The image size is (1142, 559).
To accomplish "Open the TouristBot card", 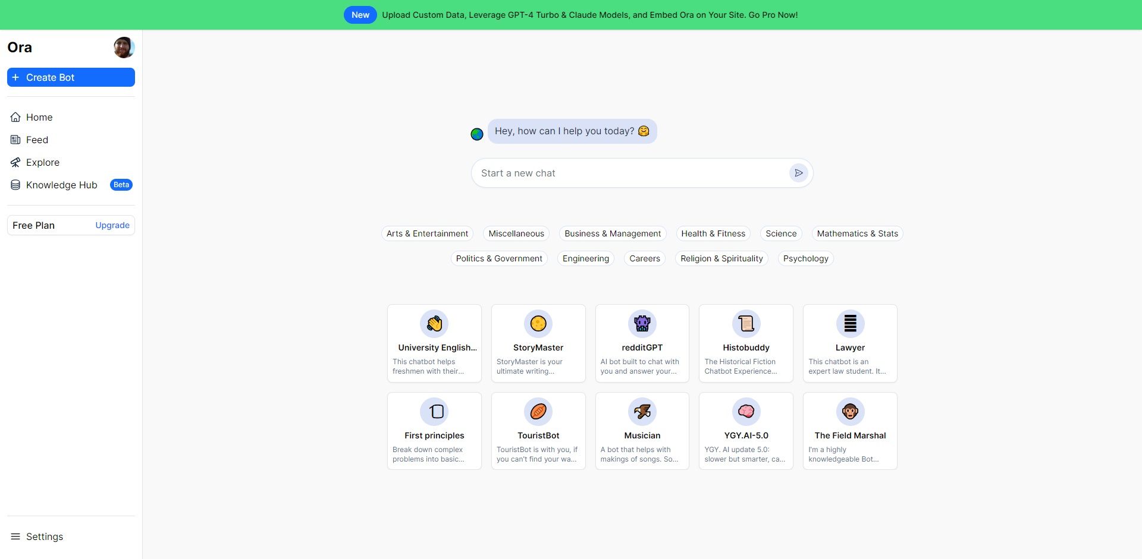I will pos(538,431).
